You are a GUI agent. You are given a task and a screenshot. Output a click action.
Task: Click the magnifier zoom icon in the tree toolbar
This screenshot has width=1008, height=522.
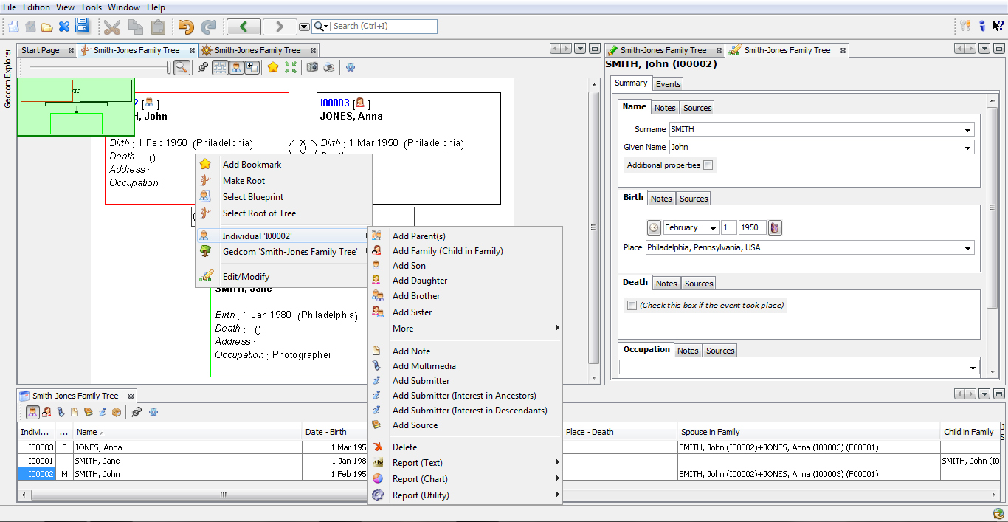[x=182, y=67]
